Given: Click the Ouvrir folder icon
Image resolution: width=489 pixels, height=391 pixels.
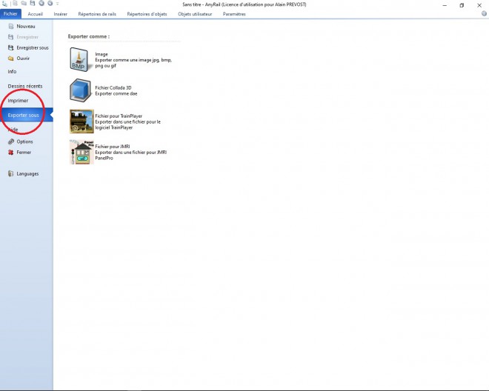Looking at the screenshot, I should [11, 59].
